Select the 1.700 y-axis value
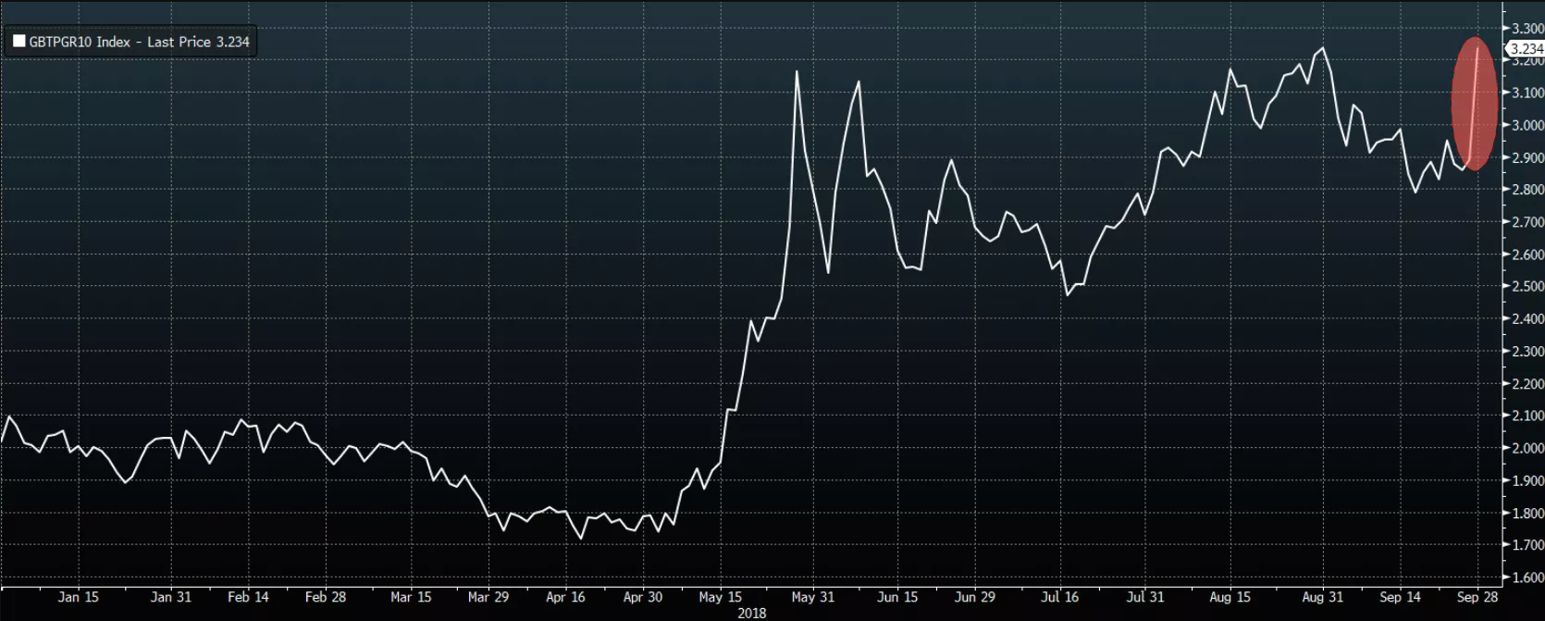This screenshot has height=621, width=1545. pyautogui.click(x=1527, y=545)
